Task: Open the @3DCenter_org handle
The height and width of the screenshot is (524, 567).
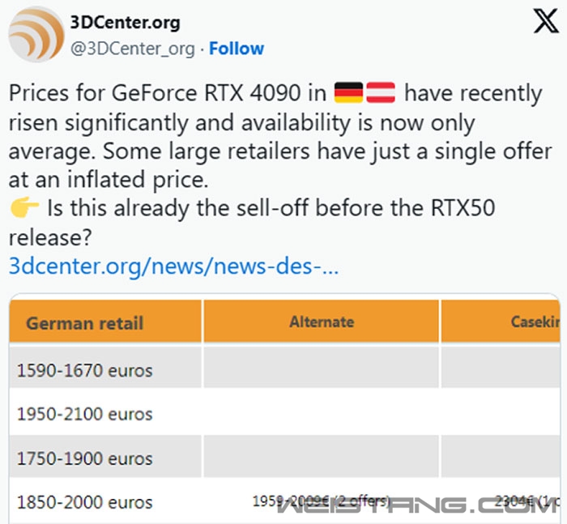Action: click(132, 49)
